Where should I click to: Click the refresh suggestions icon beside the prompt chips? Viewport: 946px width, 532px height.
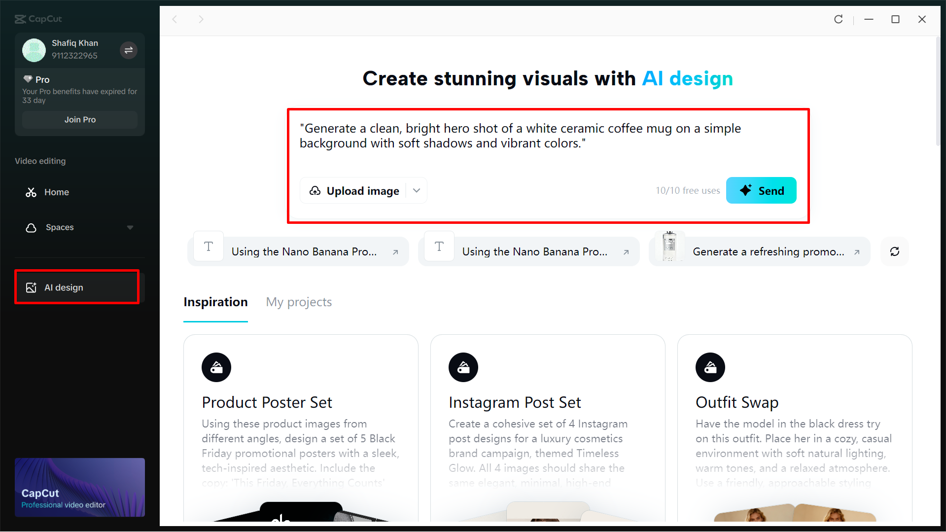click(895, 251)
